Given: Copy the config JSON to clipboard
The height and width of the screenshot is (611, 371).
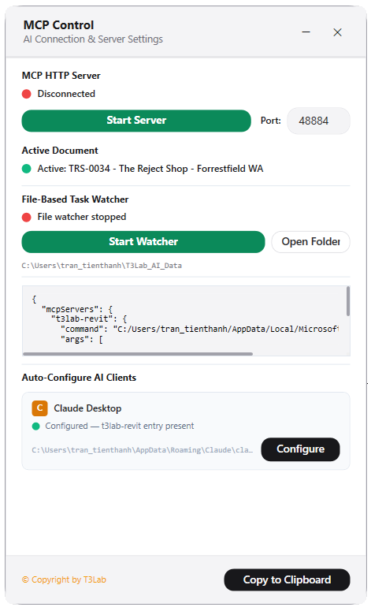Looking at the screenshot, I should click(x=287, y=579).
